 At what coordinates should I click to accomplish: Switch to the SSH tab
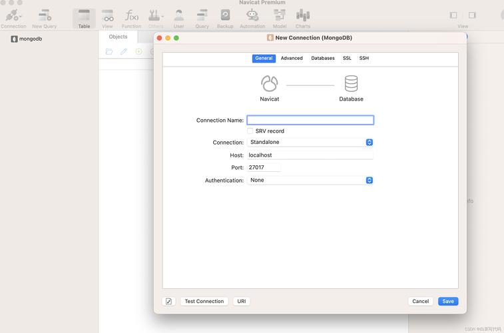(x=364, y=58)
